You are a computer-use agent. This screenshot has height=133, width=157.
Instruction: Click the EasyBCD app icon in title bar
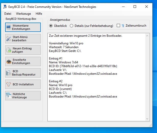pyautogui.click(x=5, y=7)
